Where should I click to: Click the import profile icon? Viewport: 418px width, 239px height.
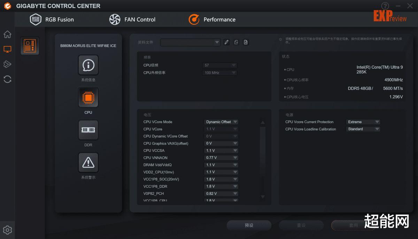pos(246,42)
